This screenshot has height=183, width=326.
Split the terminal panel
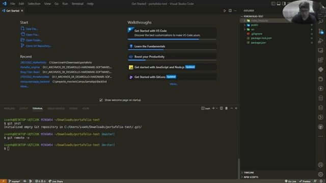coord(221,108)
